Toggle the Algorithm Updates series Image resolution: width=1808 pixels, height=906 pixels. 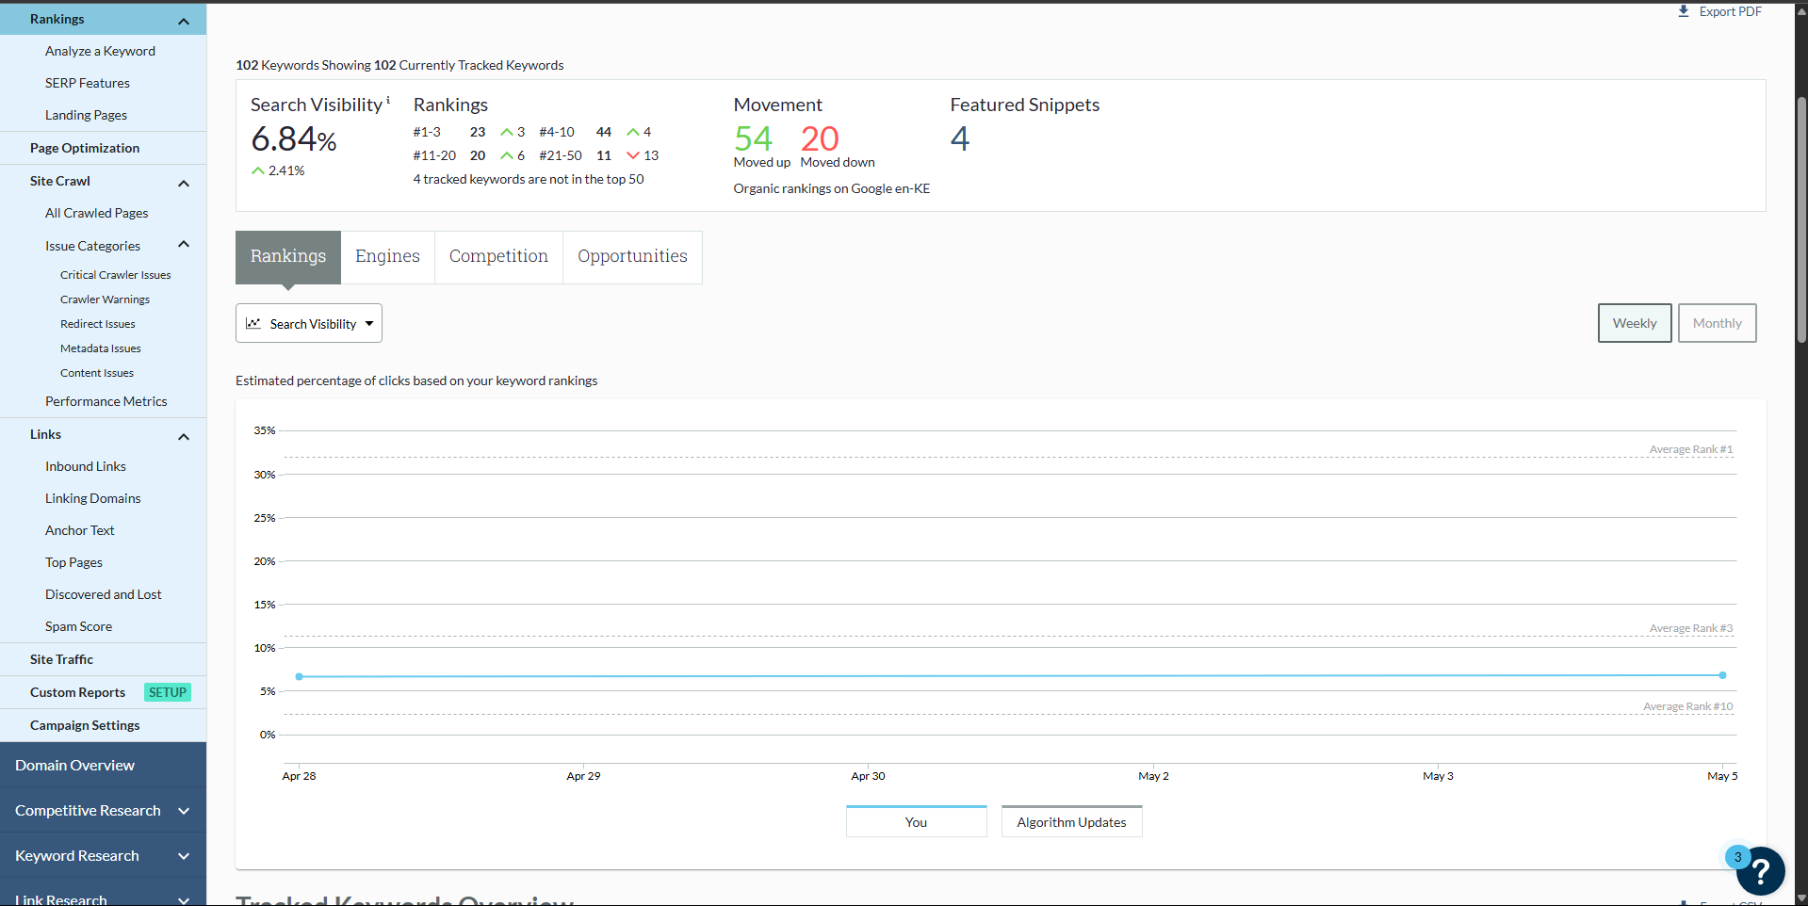(x=1071, y=821)
